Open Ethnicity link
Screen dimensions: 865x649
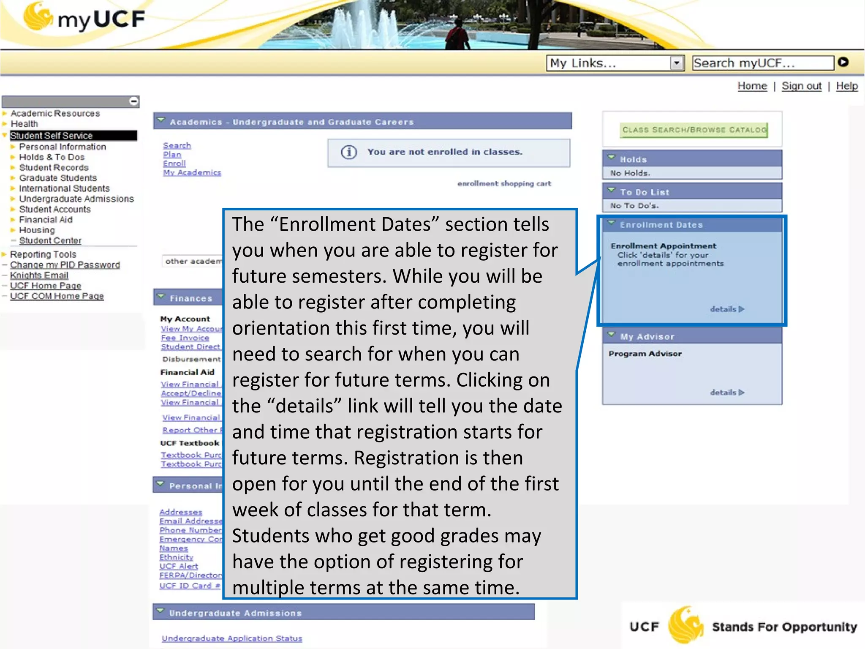(x=176, y=557)
